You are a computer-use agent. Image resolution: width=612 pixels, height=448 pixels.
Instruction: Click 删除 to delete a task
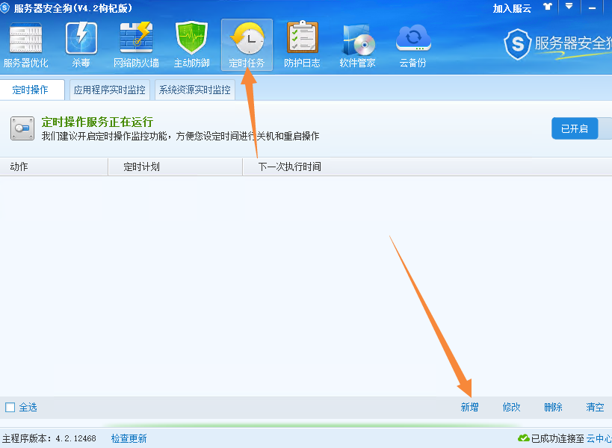[553, 407]
